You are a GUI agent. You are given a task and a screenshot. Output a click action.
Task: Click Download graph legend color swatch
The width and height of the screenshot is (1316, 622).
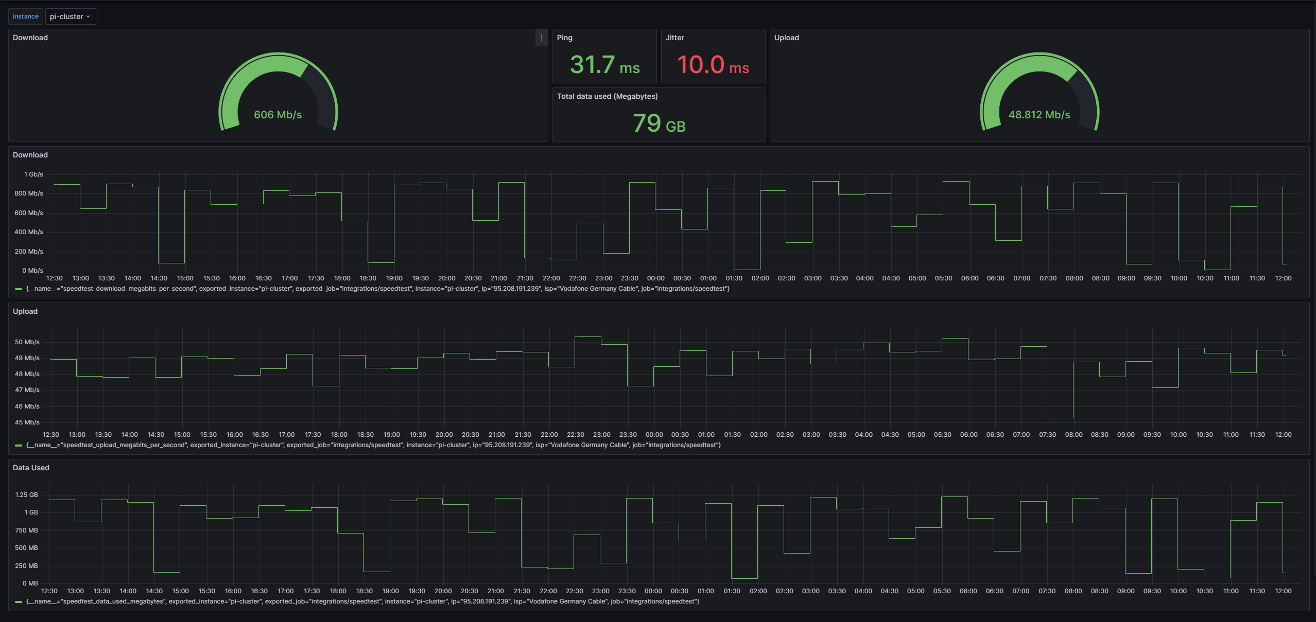click(19, 289)
